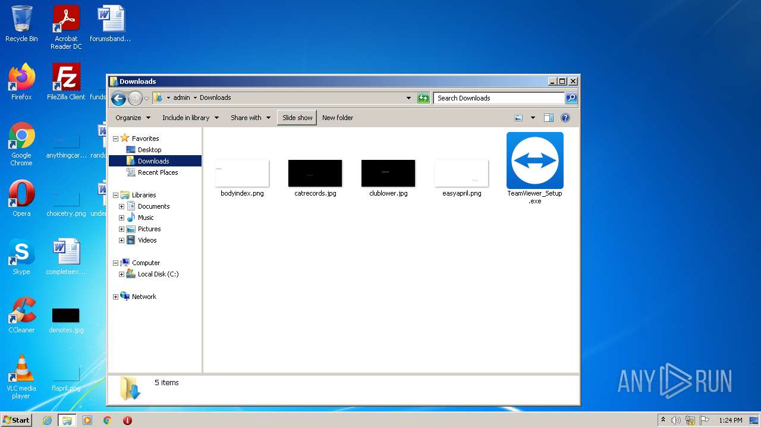Launch VLC media player shortcut

coord(21,377)
